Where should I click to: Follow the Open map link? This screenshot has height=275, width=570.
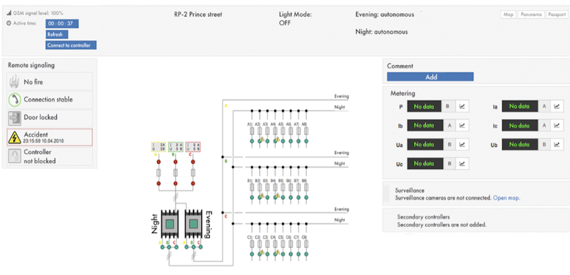(x=506, y=198)
